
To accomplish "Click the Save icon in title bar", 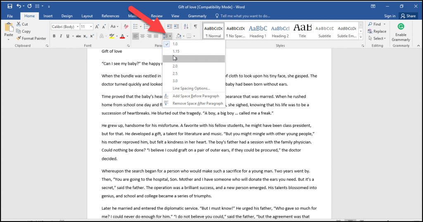I will (10, 6).
